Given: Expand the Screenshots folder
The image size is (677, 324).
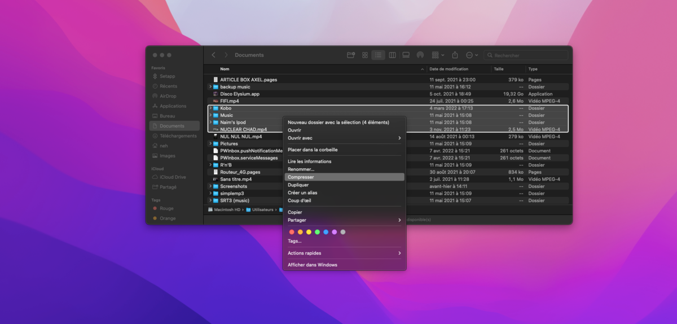Looking at the screenshot, I should [x=210, y=186].
